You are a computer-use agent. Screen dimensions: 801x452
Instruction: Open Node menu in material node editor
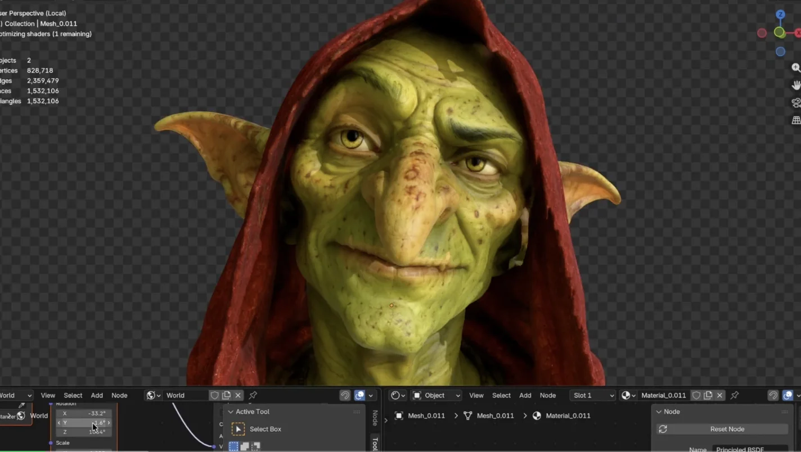click(548, 395)
